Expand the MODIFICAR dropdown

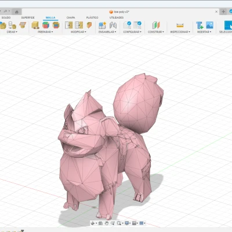click(x=78, y=32)
